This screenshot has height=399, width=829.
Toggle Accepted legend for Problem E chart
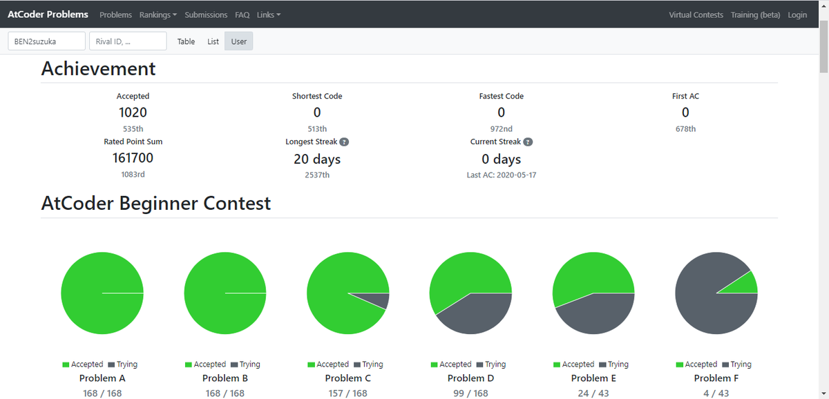coord(573,364)
